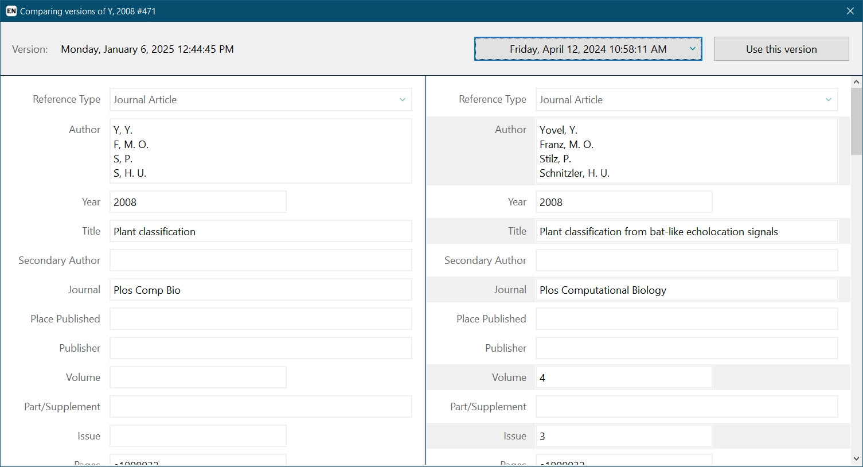Viewport: 863px width, 467px height.
Task: Click author entry 'S, H. U.' on left
Action: pyautogui.click(x=130, y=173)
